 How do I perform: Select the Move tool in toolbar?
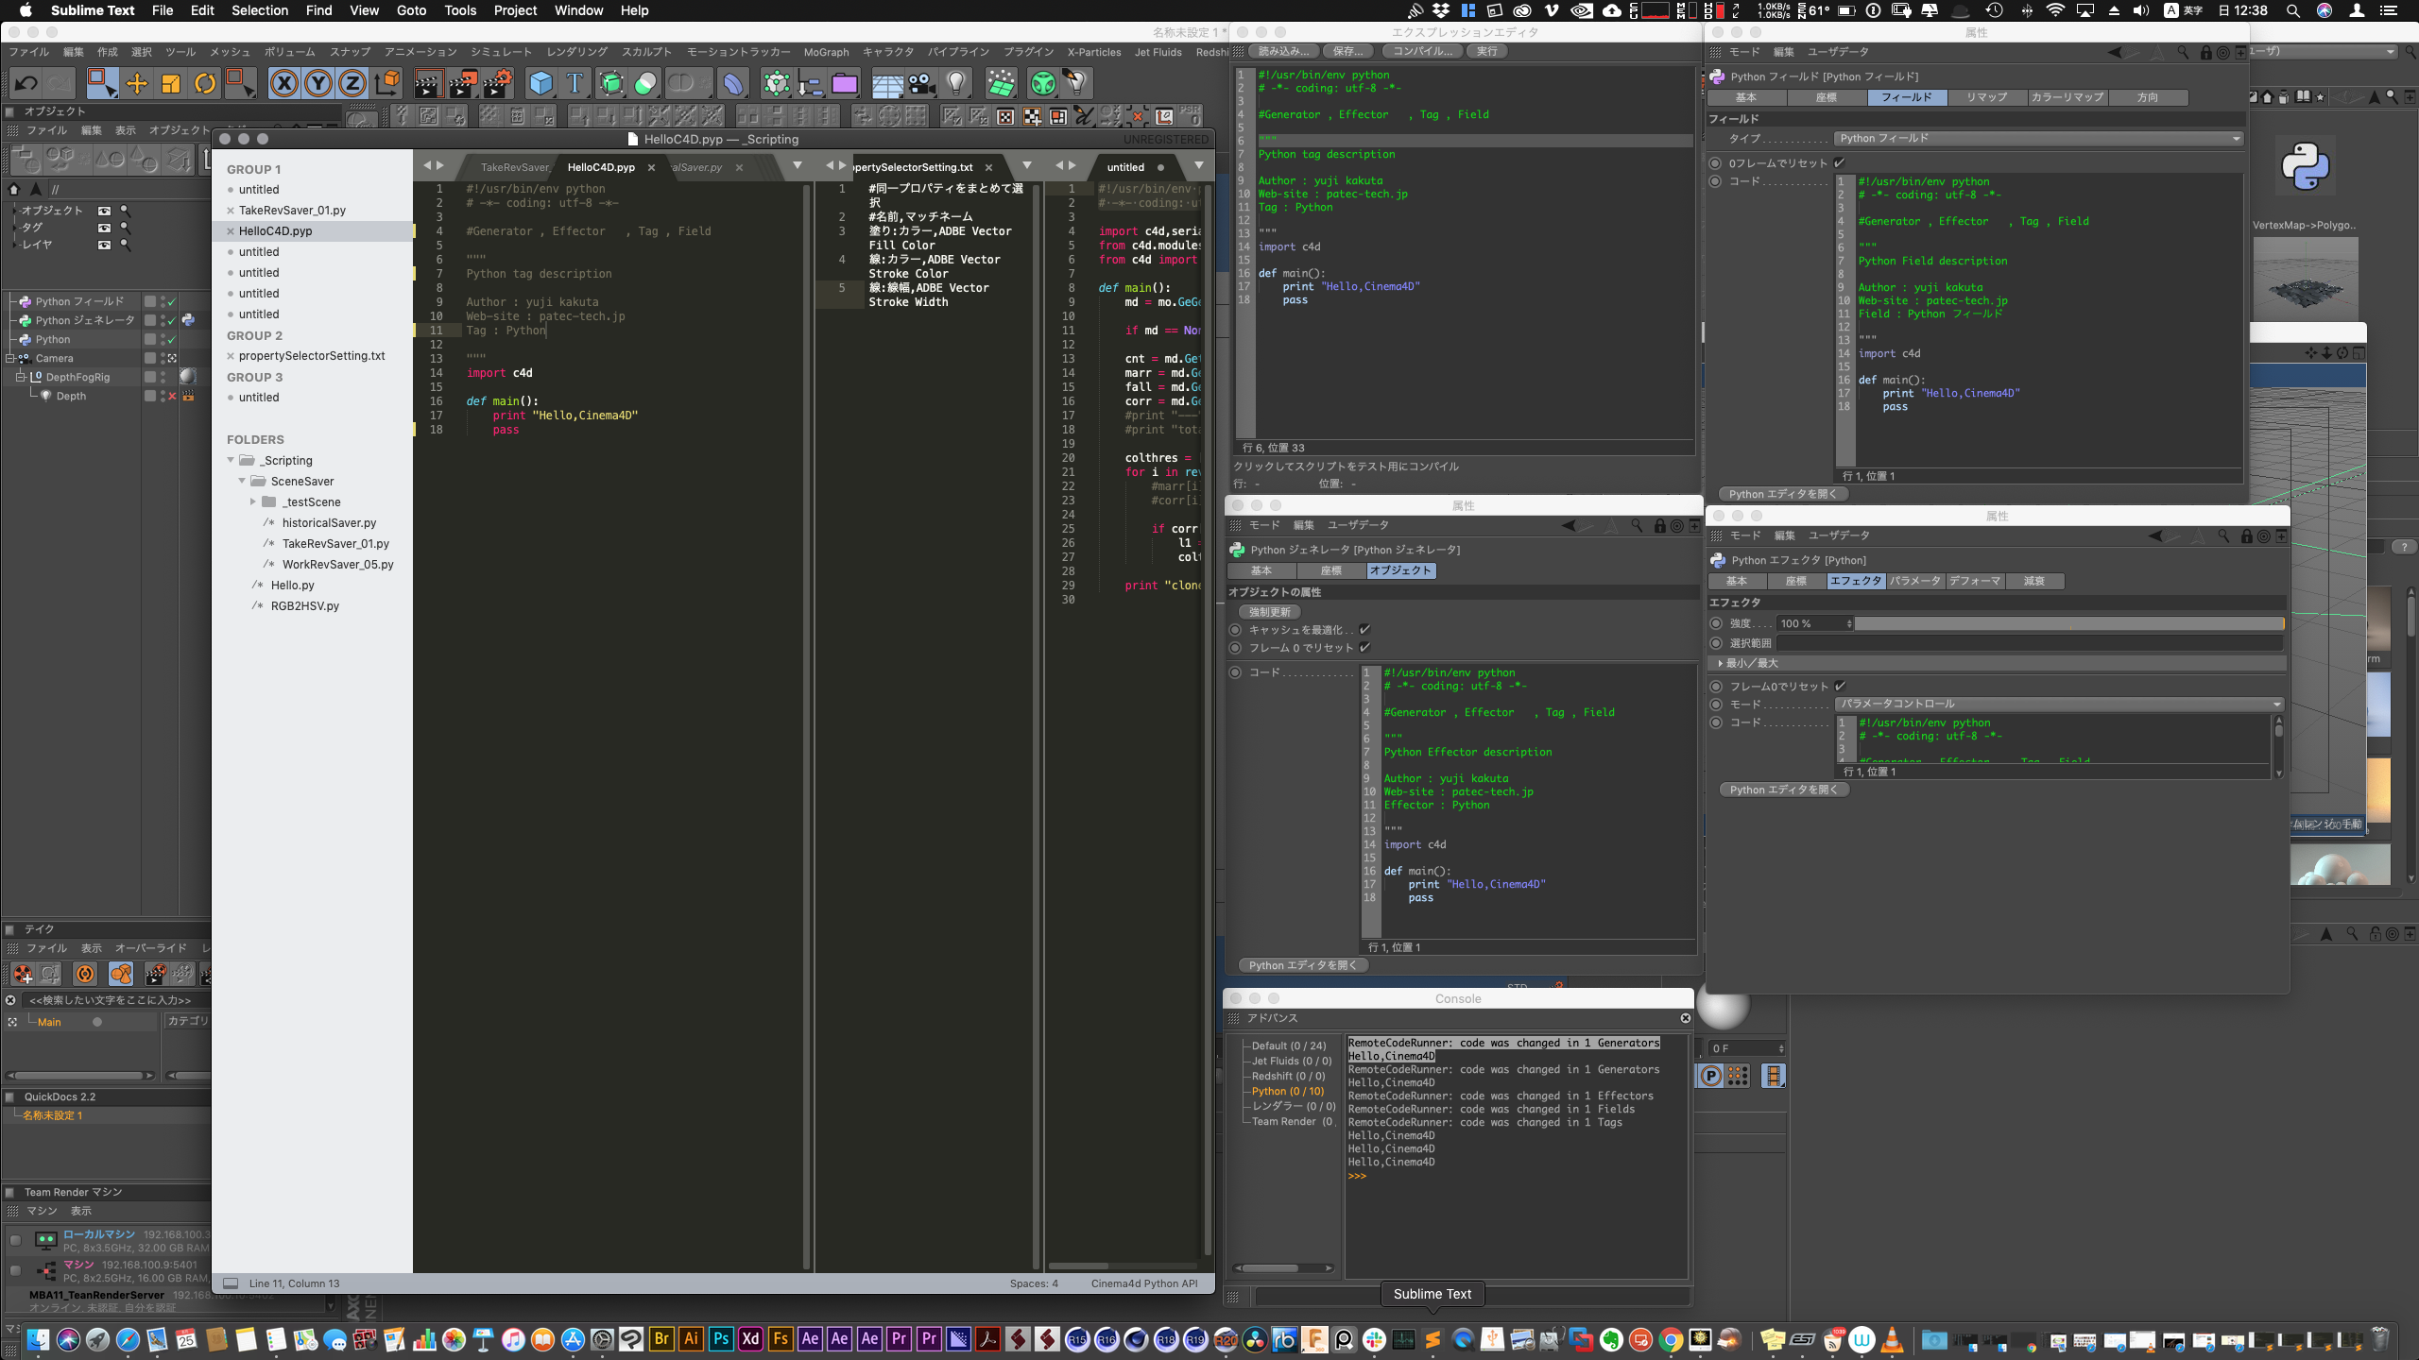coord(136,84)
